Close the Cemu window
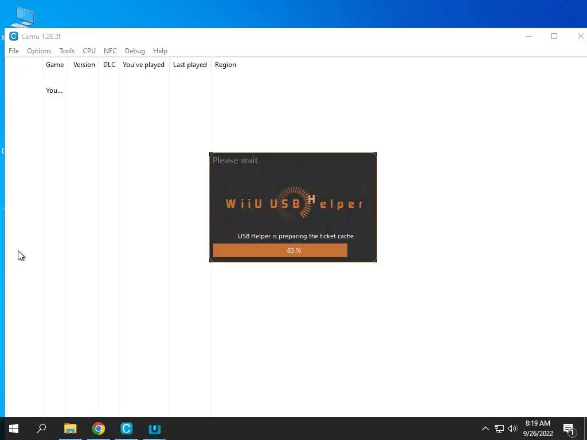The width and height of the screenshot is (587, 440). [x=580, y=36]
